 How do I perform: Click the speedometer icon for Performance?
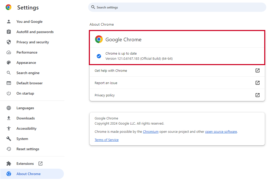9,52
